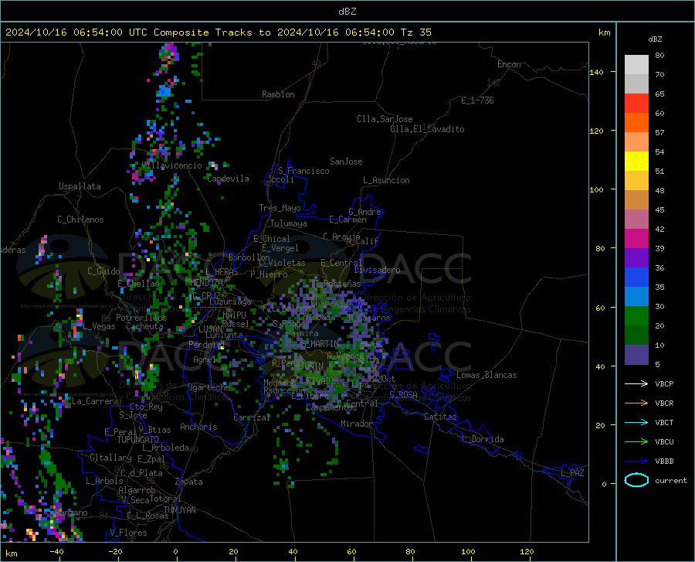The height and width of the screenshot is (562, 695).
Task: Click the Capdevila label on map
Action: pyautogui.click(x=228, y=179)
